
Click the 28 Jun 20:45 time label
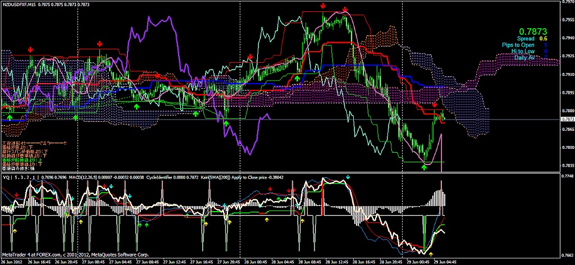tap(391, 262)
